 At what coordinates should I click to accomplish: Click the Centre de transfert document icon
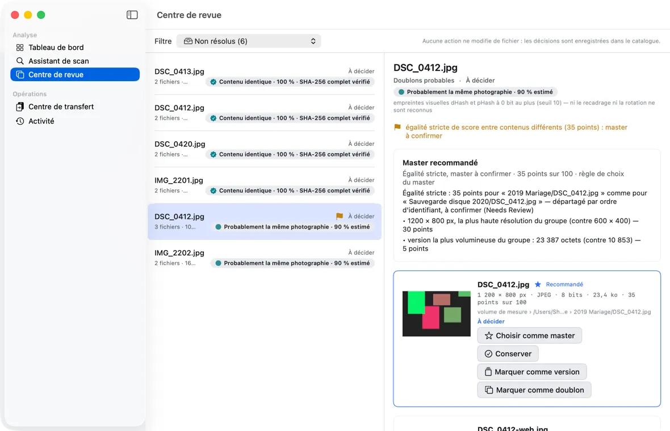(x=20, y=107)
